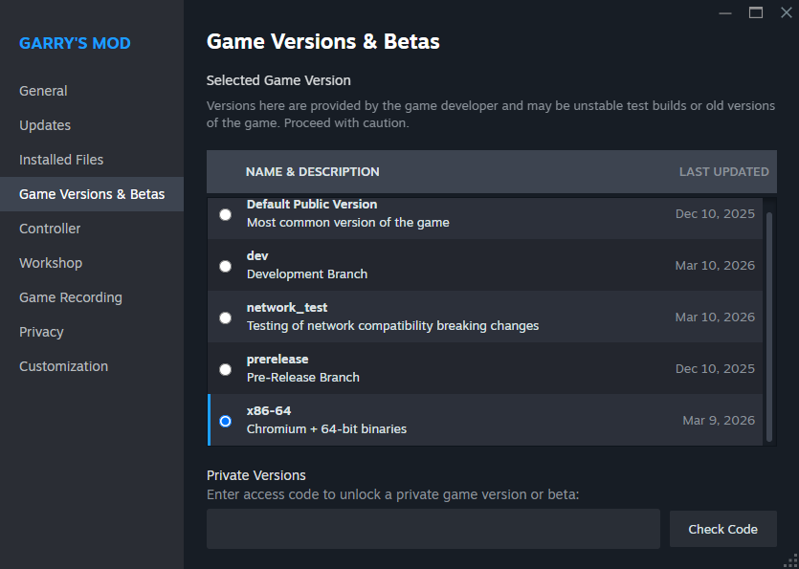The width and height of the screenshot is (799, 569).
Task: Go to the Updates section
Action: click(45, 125)
